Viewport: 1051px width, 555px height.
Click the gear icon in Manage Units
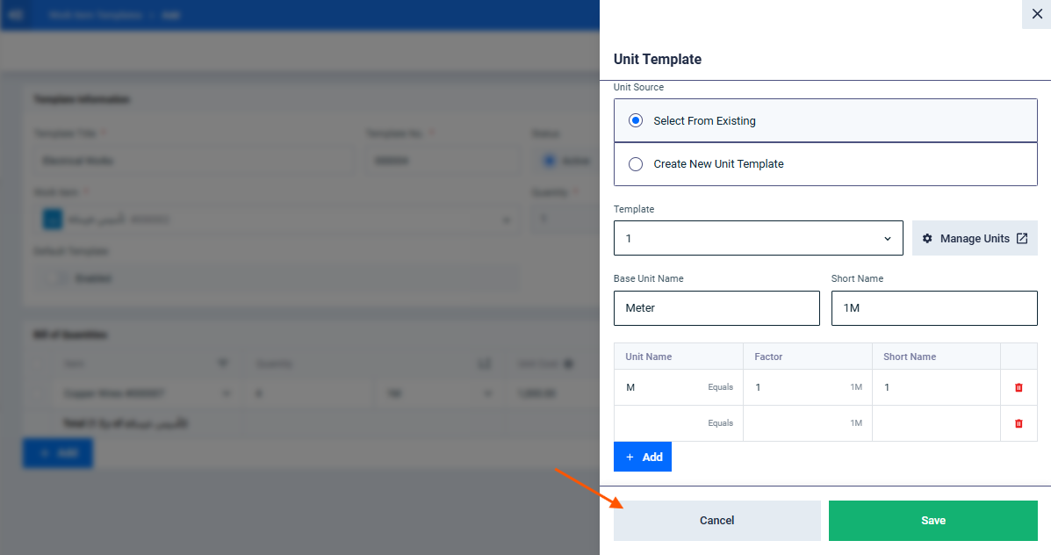click(x=927, y=239)
